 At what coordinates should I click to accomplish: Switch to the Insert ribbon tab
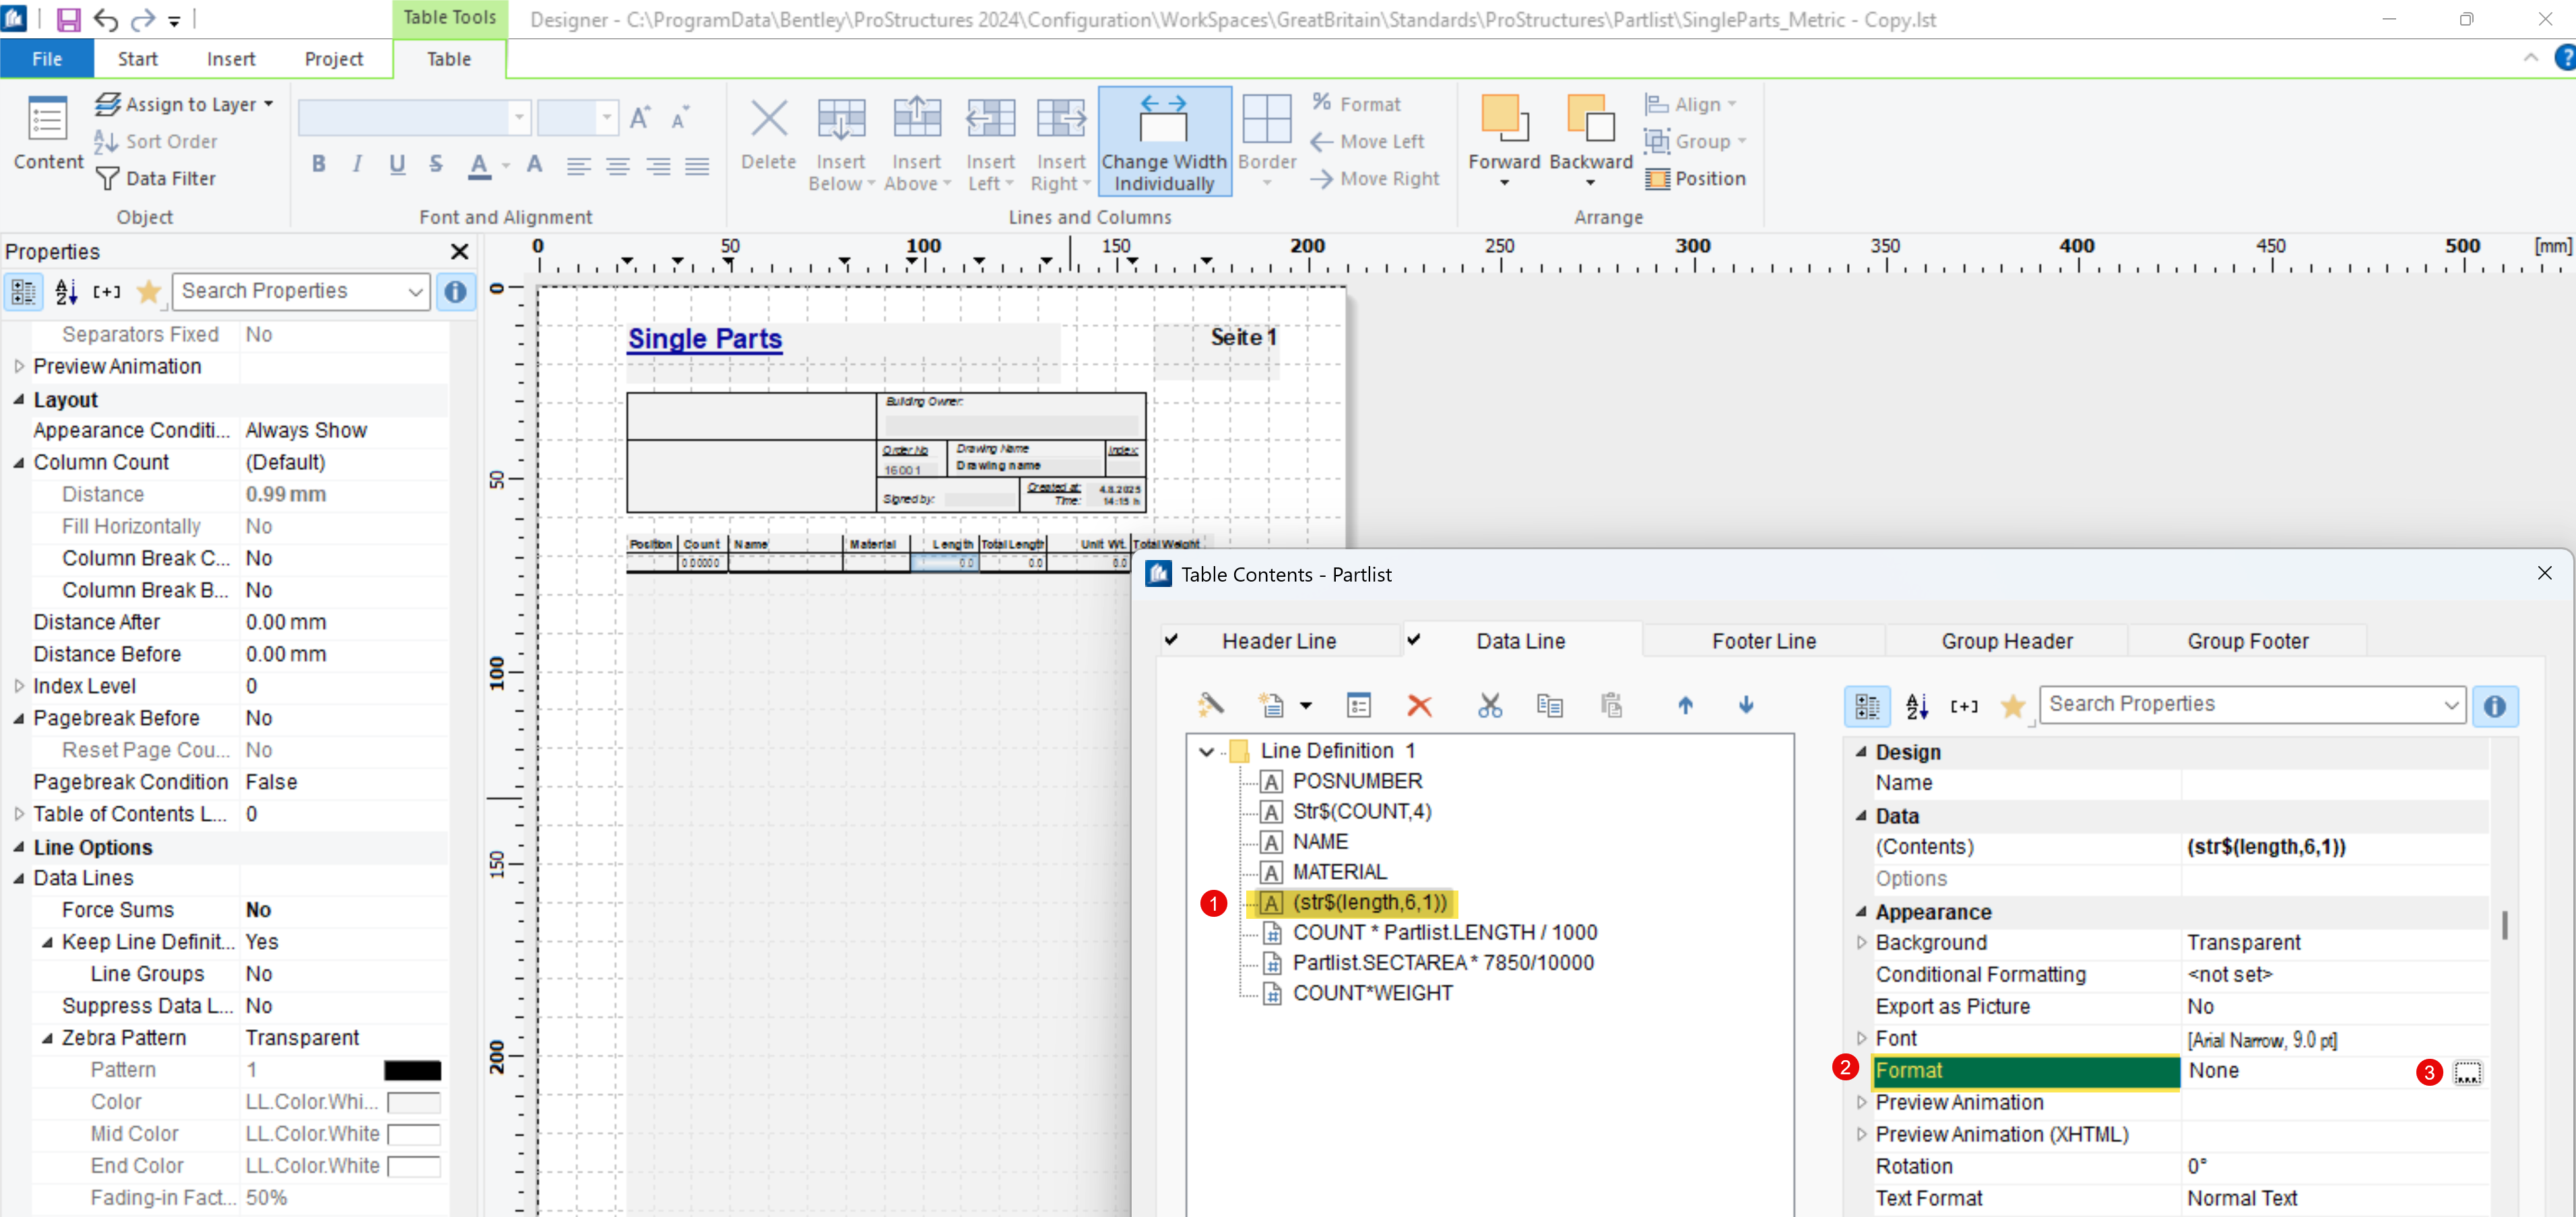(x=231, y=59)
